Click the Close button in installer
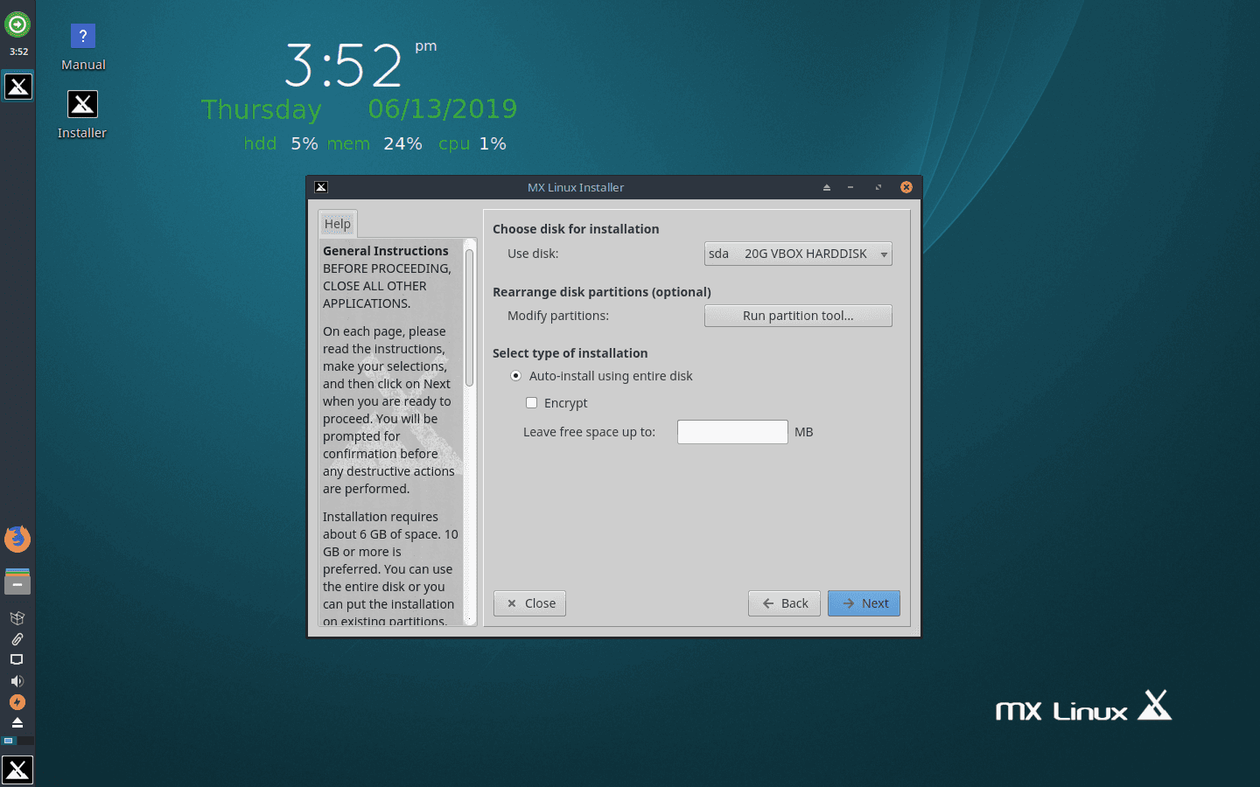This screenshot has width=1260, height=787. [x=529, y=603]
